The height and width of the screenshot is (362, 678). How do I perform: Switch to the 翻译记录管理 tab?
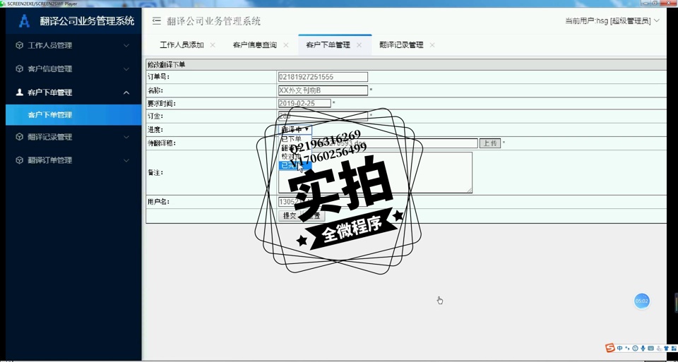click(401, 45)
